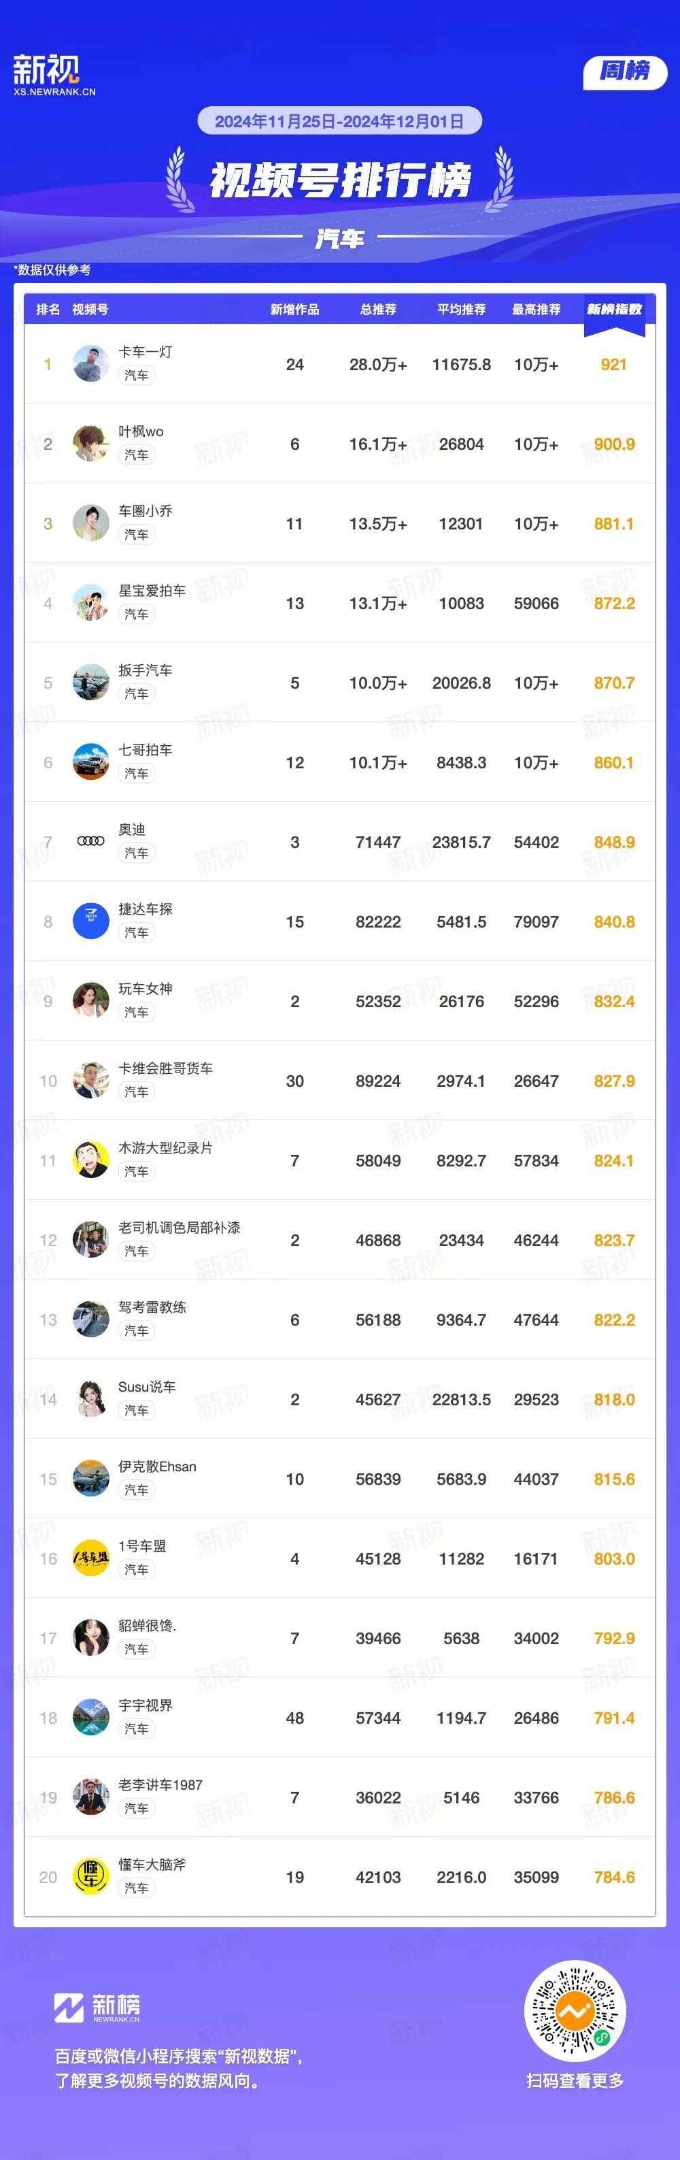This screenshot has width=680, height=2160.
Task: Click the 周榜 weekly ranking badge
Action: 625,71
